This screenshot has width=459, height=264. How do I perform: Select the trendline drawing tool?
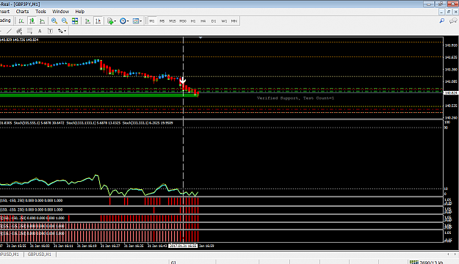click(10, 31)
